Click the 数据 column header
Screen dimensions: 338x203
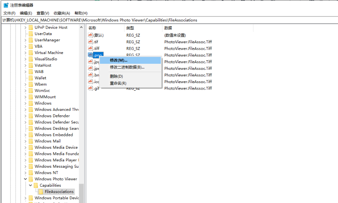pos(208,28)
